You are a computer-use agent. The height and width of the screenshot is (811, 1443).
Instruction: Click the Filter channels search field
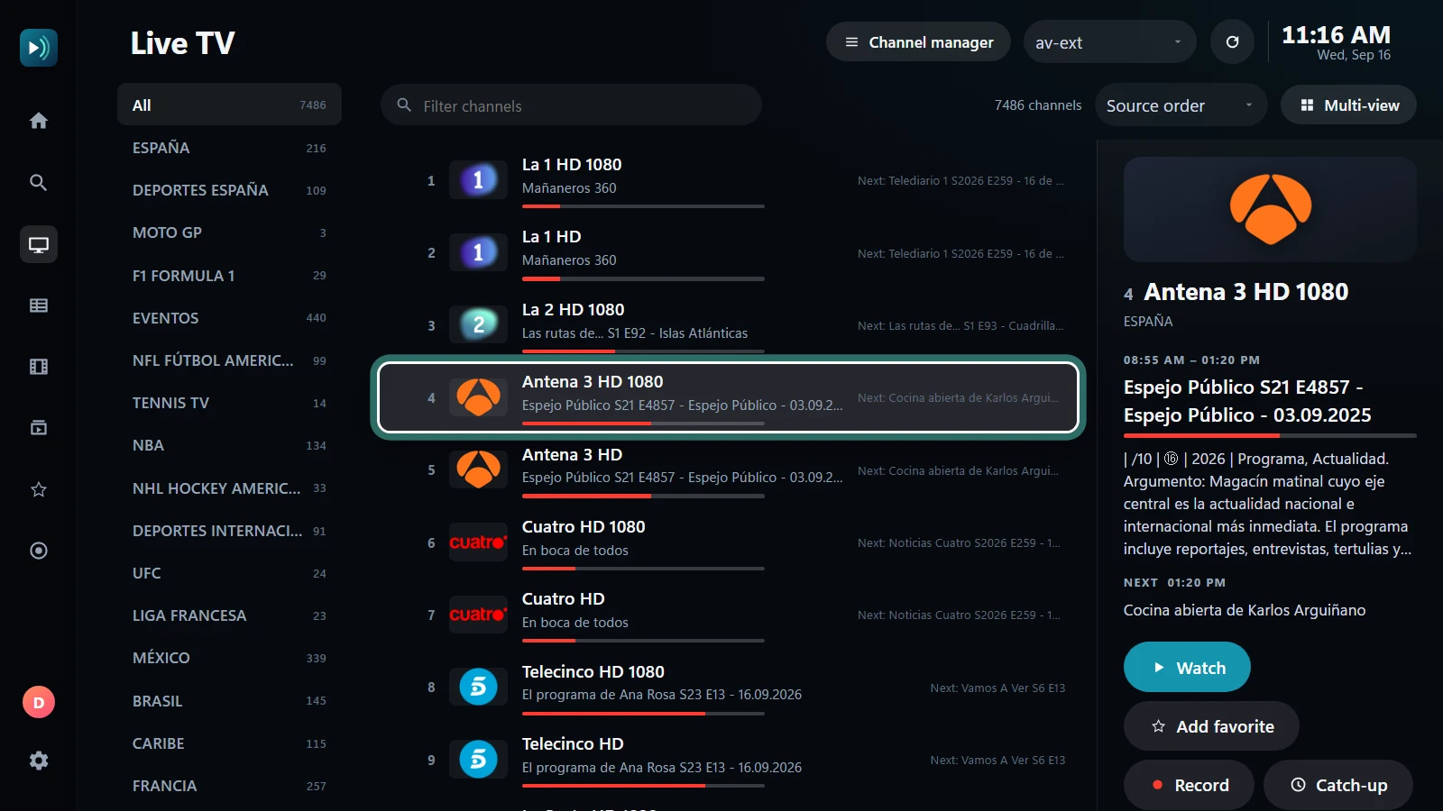tap(571, 105)
